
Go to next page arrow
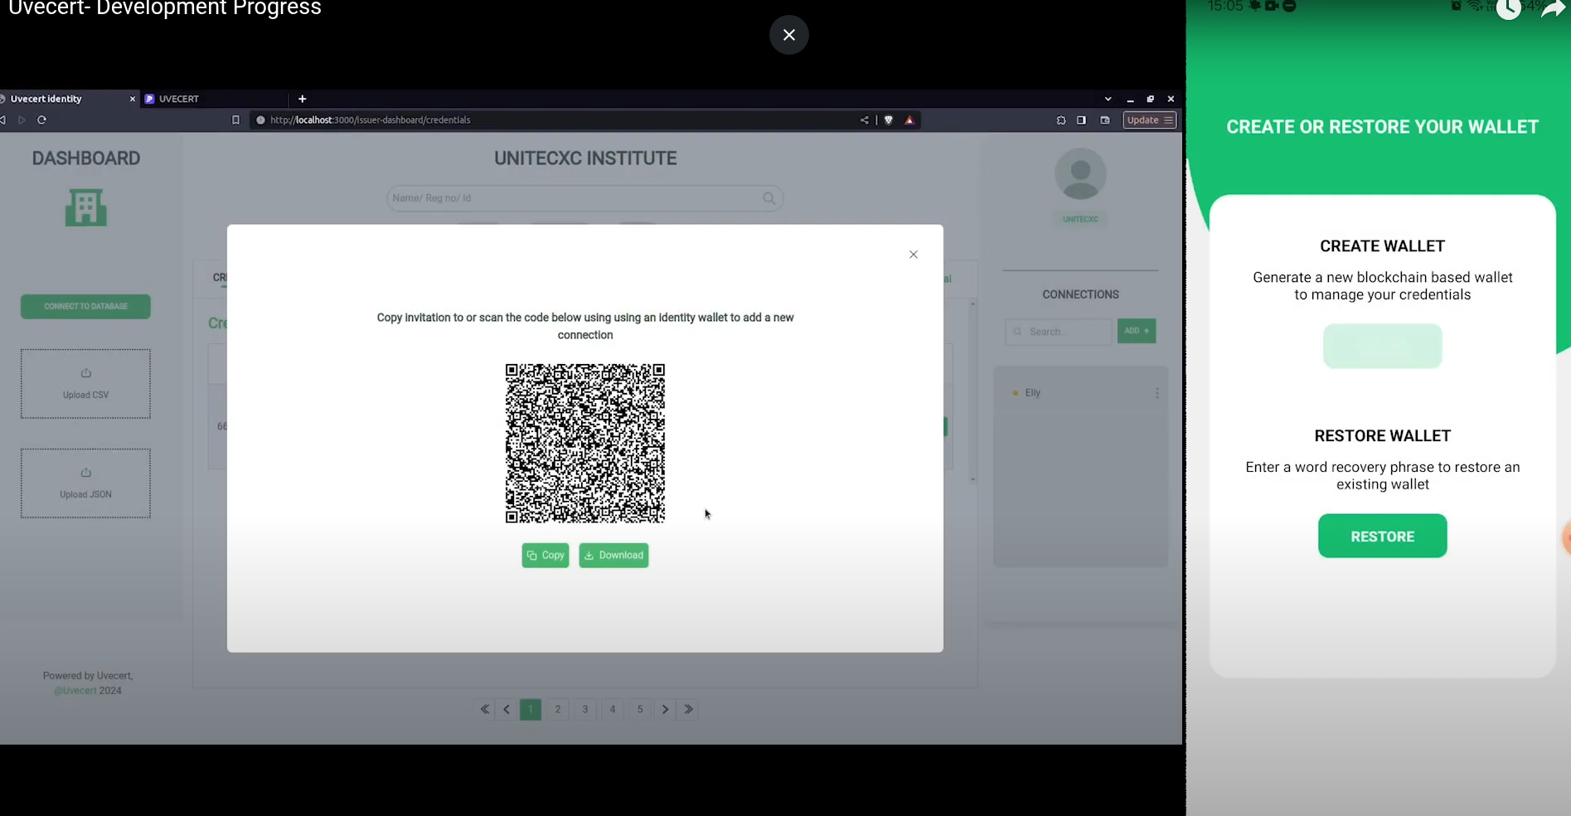(665, 710)
